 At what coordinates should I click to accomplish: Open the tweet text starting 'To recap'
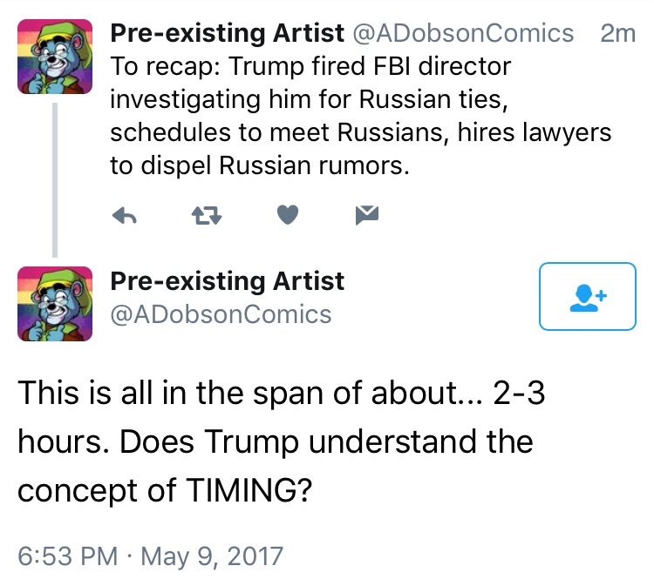(x=361, y=116)
